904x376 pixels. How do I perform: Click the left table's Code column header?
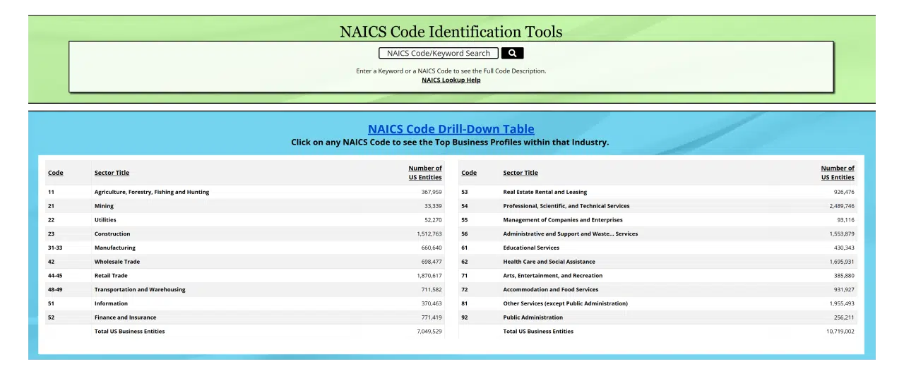(x=56, y=173)
